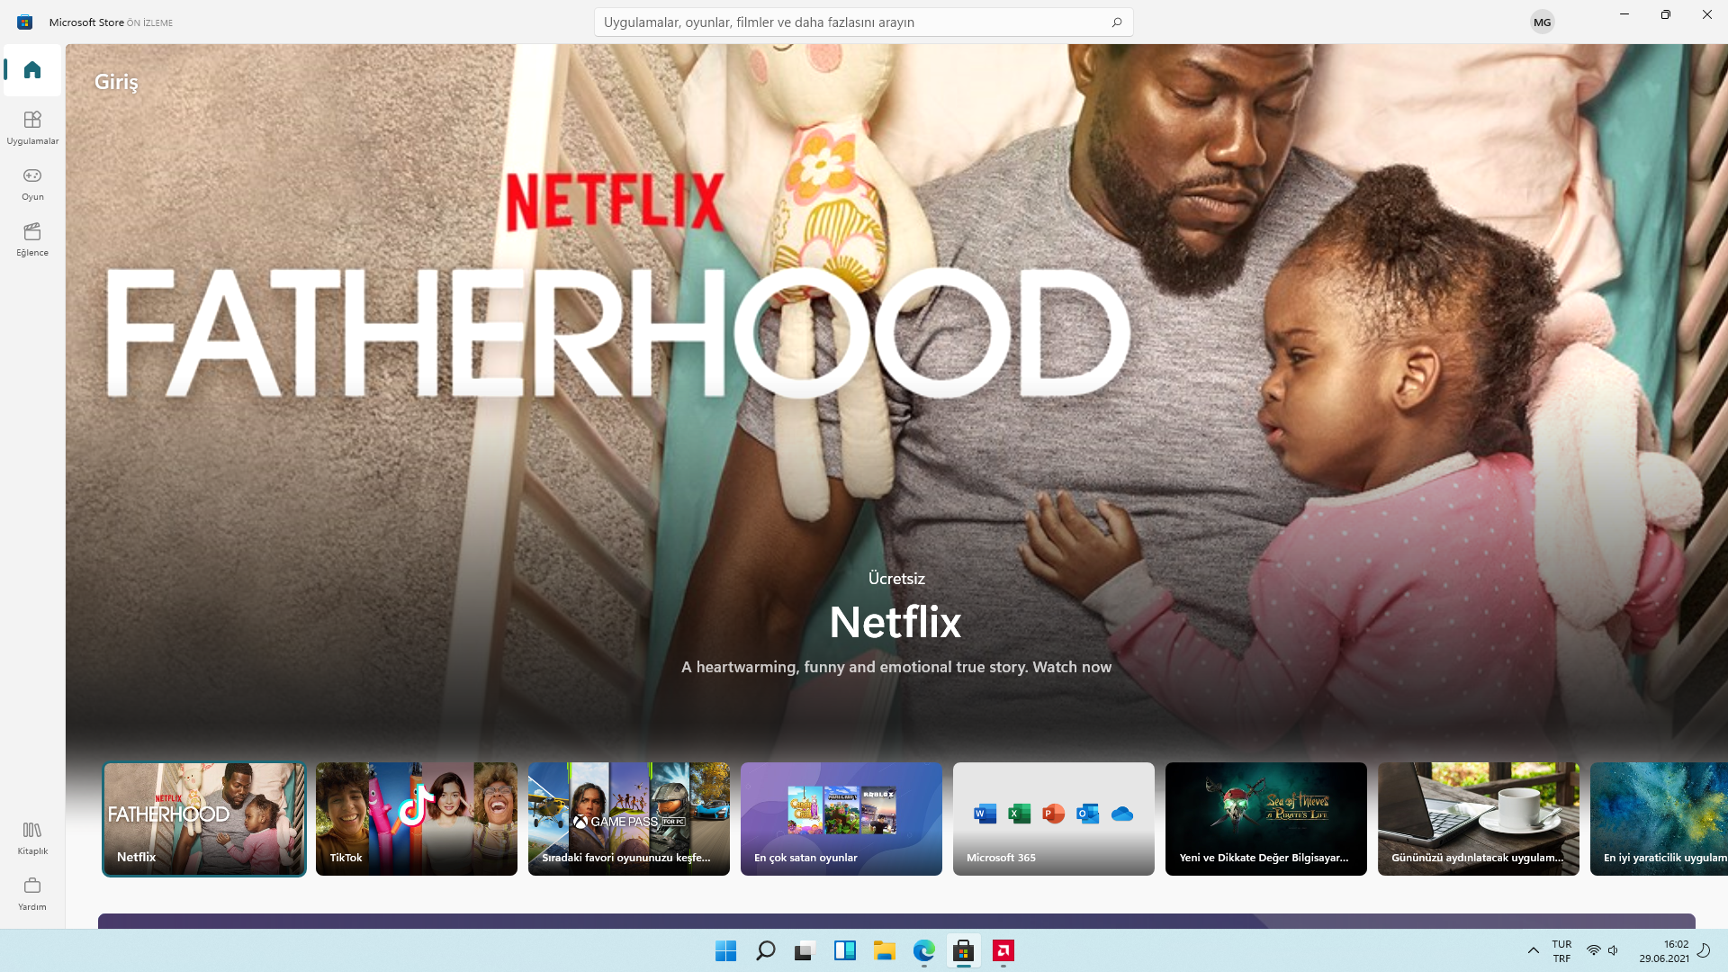This screenshot has width=1728, height=972.
Task: Open the Microsoft 365 card
Action: coord(1054,818)
